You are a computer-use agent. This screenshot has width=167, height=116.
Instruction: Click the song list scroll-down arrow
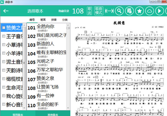tap(68, 108)
